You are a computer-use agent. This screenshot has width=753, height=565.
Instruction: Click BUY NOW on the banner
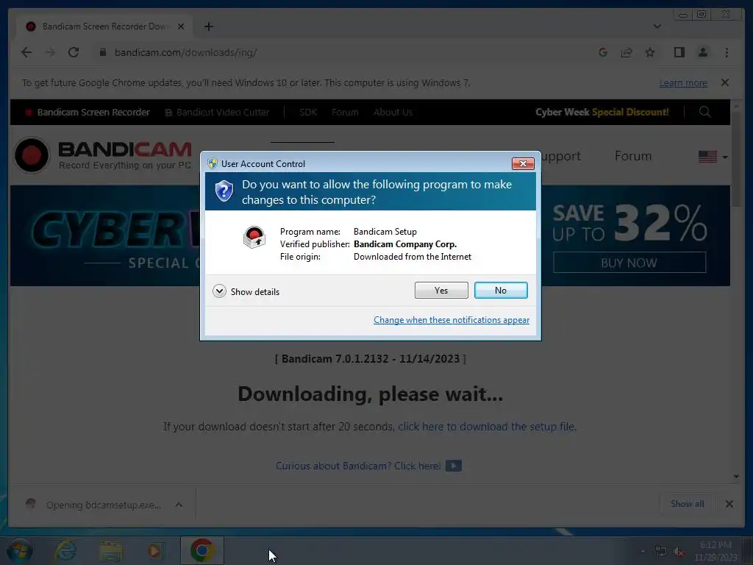point(629,263)
